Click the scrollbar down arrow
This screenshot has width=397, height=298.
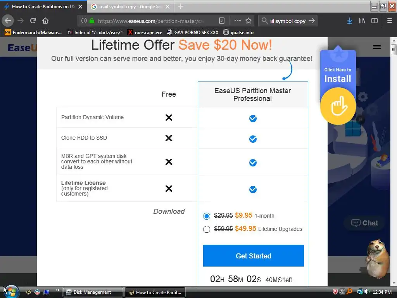(x=394, y=283)
